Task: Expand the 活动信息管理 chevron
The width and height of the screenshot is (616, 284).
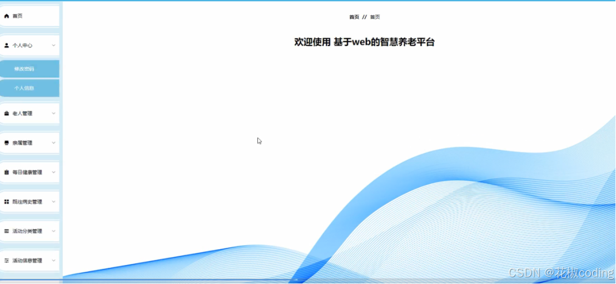Action: 53,261
